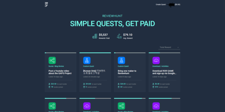Click 'Custom Quest' label on Bring one maker card

[123, 66]
